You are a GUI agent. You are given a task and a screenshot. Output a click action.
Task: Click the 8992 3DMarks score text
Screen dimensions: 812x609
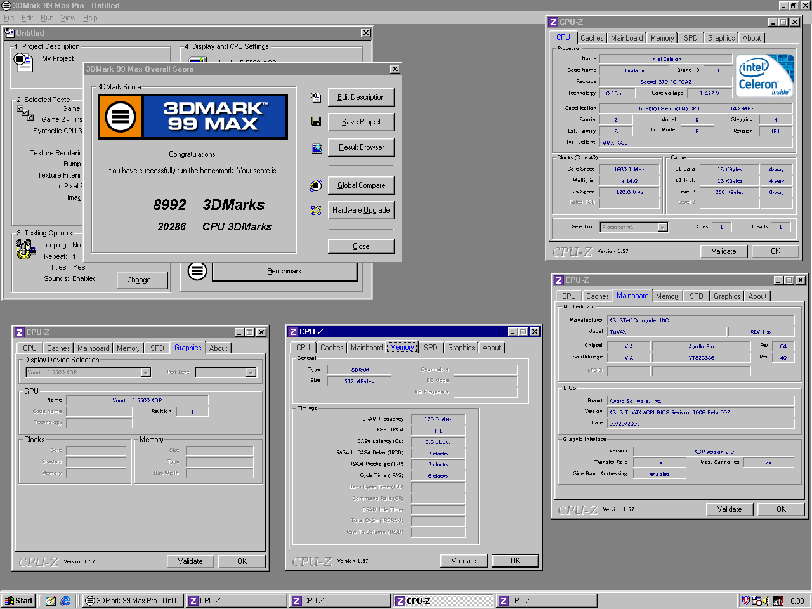click(209, 205)
